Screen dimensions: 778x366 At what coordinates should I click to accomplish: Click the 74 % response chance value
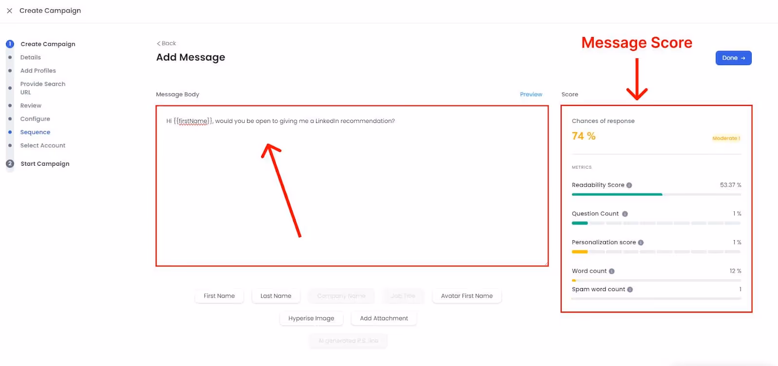(x=583, y=136)
